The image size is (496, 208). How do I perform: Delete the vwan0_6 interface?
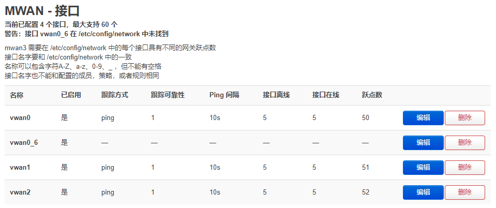(464, 143)
